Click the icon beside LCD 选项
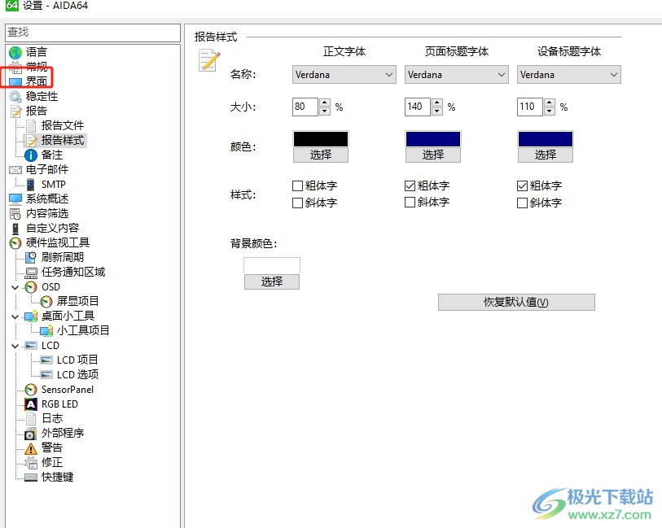The height and width of the screenshot is (528, 662). click(x=46, y=374)
